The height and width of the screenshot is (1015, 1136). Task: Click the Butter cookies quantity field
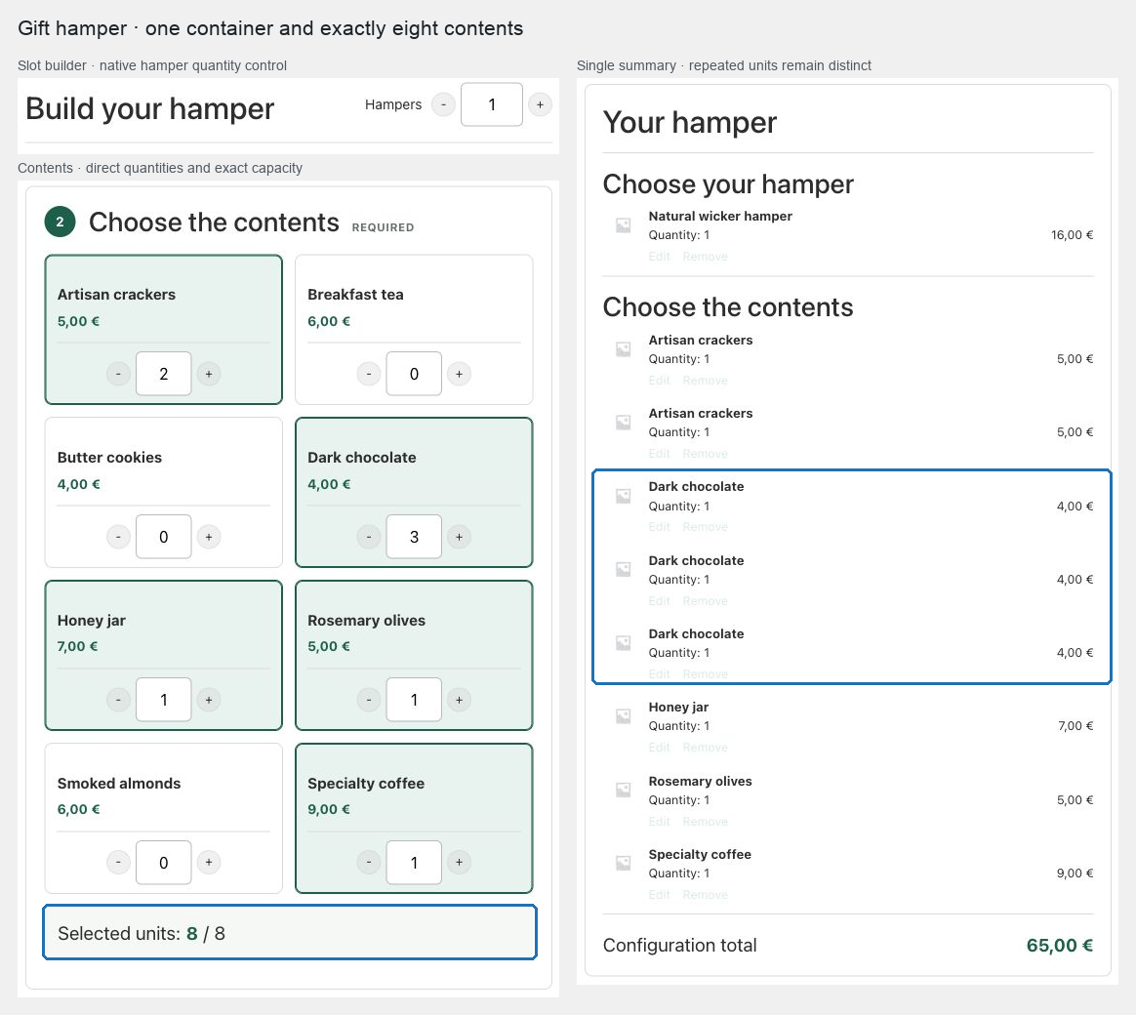164,537
